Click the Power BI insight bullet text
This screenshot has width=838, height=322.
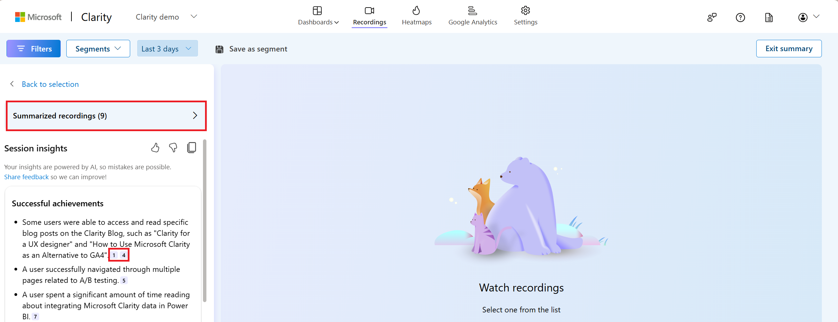point(106,306)
